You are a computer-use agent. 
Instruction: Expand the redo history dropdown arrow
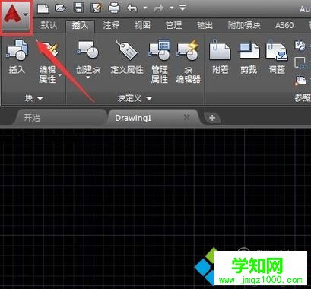point(172,8)
